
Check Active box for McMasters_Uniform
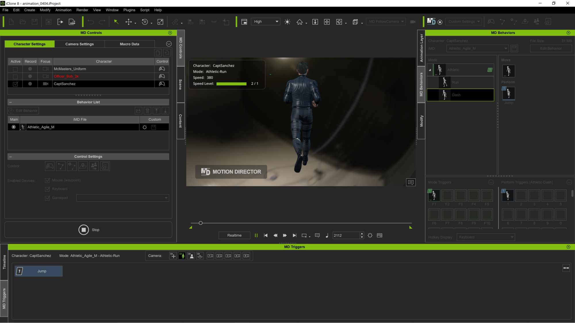pyautogui.click(x=15, y=69)
